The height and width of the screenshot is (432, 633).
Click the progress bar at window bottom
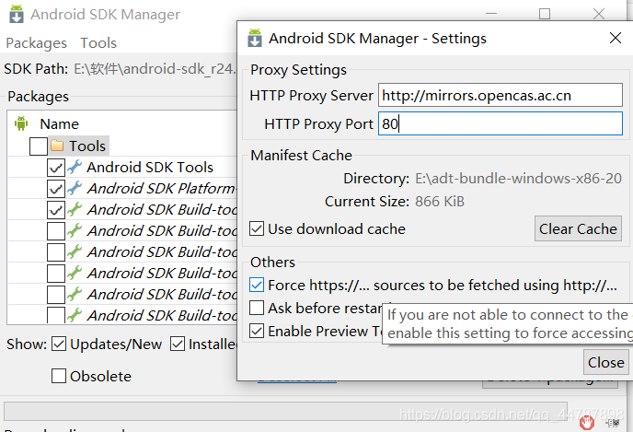coord(285,412)
